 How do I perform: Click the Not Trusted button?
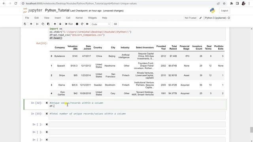tap(191, 18)
